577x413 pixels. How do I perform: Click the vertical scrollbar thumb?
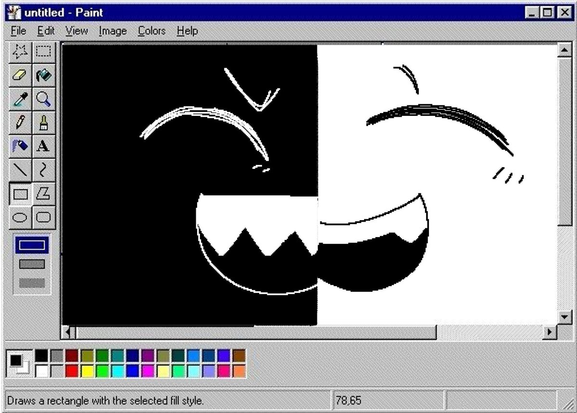click(565, 140)
